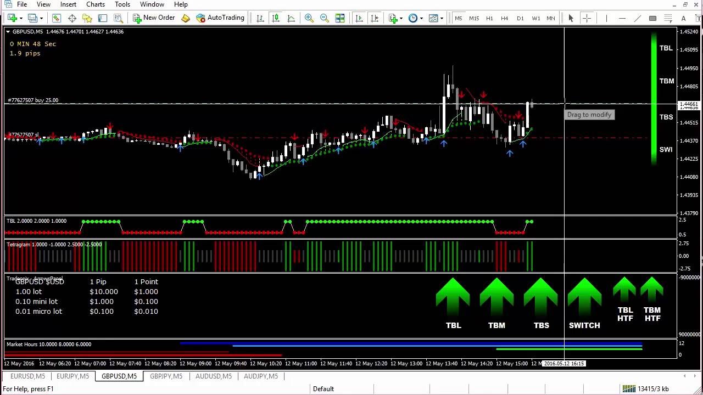Open the indicators list dropdown
This screenshot has height=395, width=703.
[x=397, y=18]
